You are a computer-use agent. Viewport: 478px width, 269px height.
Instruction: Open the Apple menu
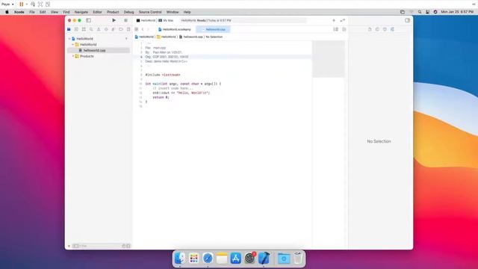(x=7, y=12)
